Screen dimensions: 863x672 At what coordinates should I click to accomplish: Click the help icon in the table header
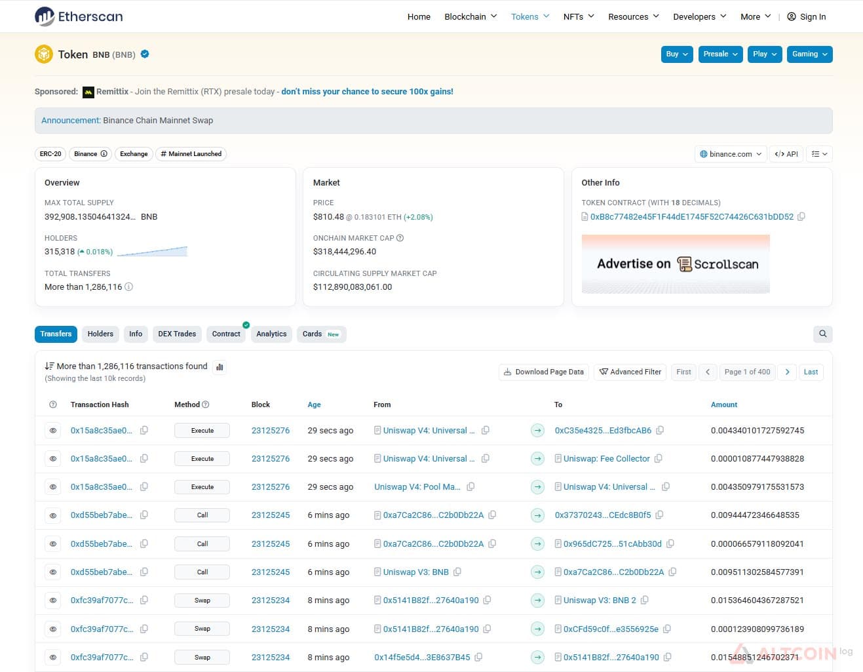coord(53,405)
